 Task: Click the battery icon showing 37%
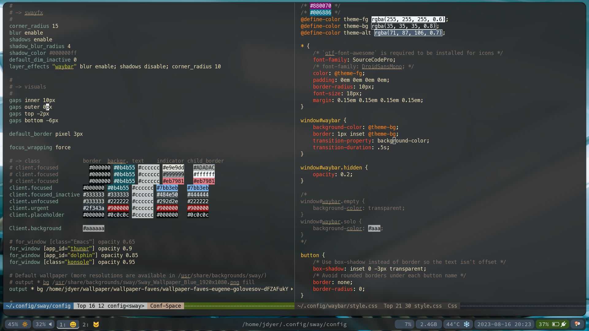coord(555,324)
